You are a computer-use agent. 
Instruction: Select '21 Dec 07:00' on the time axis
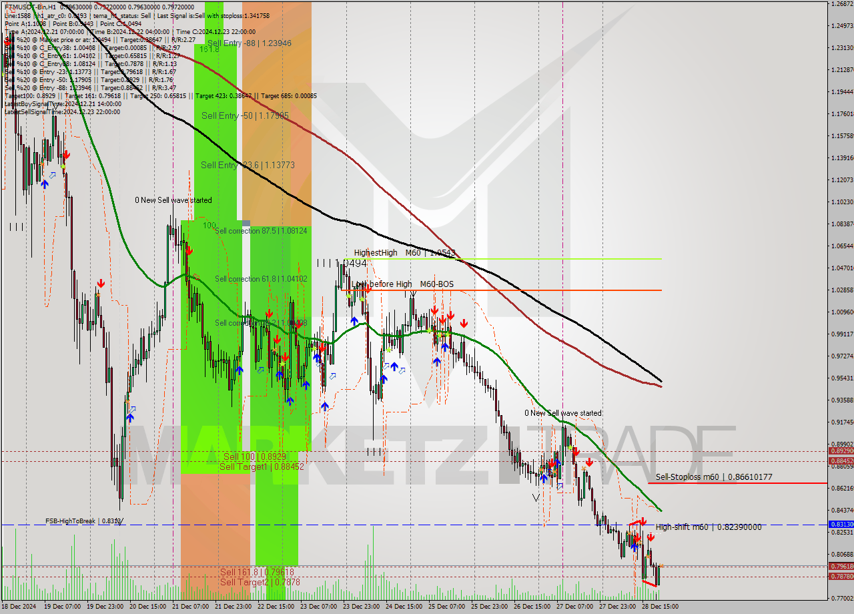click(191, 607)
